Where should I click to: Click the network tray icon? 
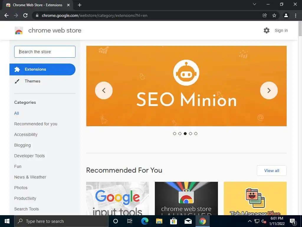point(257,221)
